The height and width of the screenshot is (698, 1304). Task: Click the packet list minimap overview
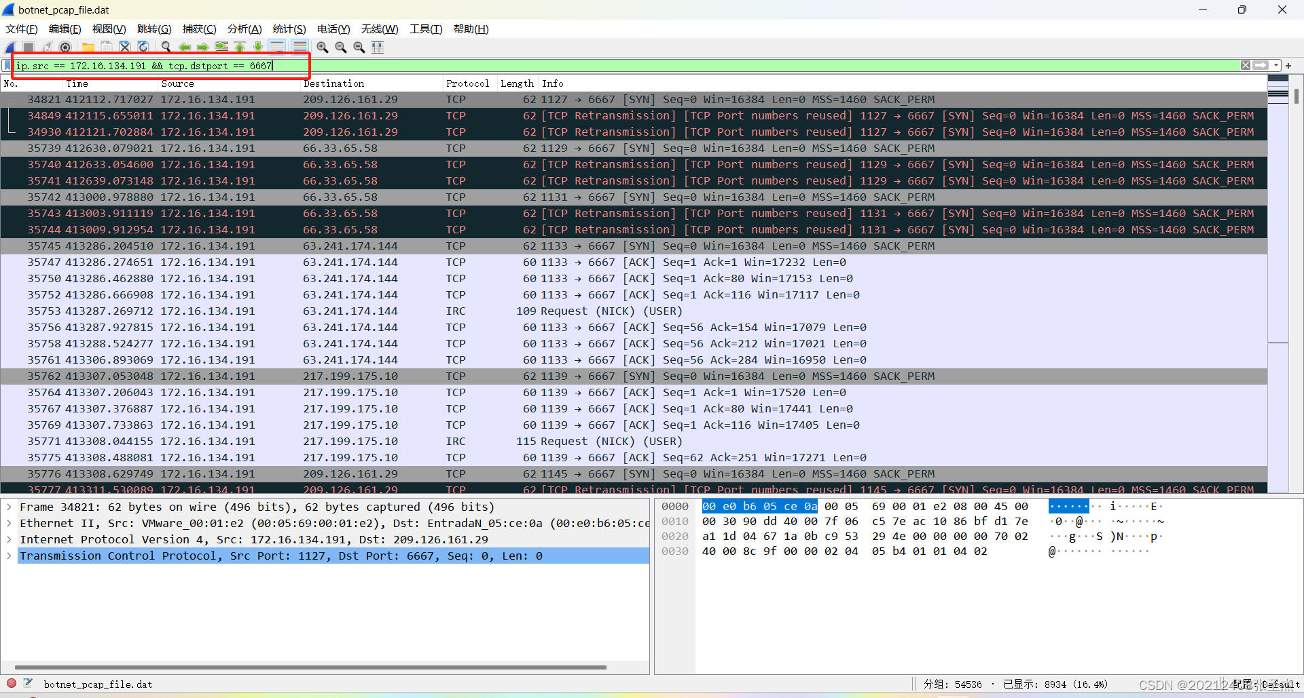click(1278, 285)
